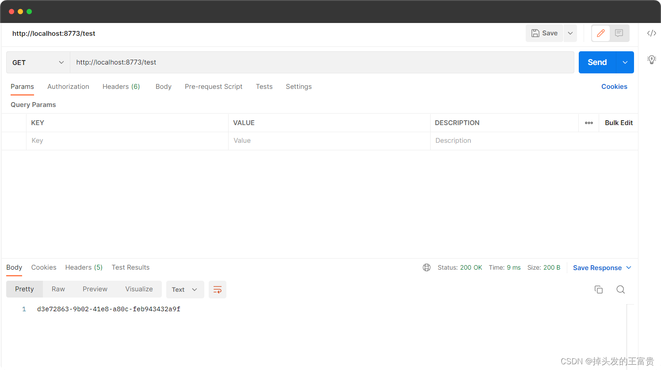Click the Status 200 OK text
The image size is (661, 370).
point(460,267)
